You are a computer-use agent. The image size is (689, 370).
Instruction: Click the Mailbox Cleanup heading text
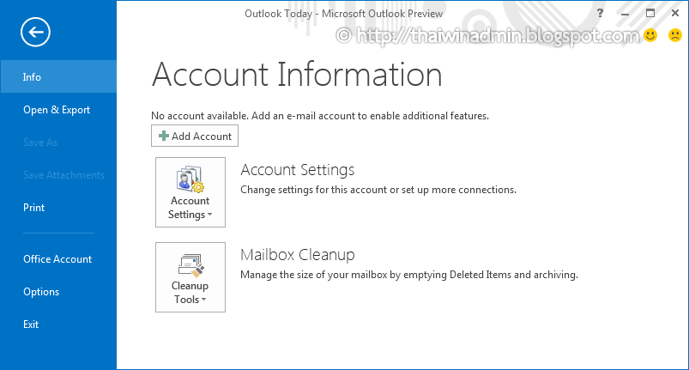298,255
